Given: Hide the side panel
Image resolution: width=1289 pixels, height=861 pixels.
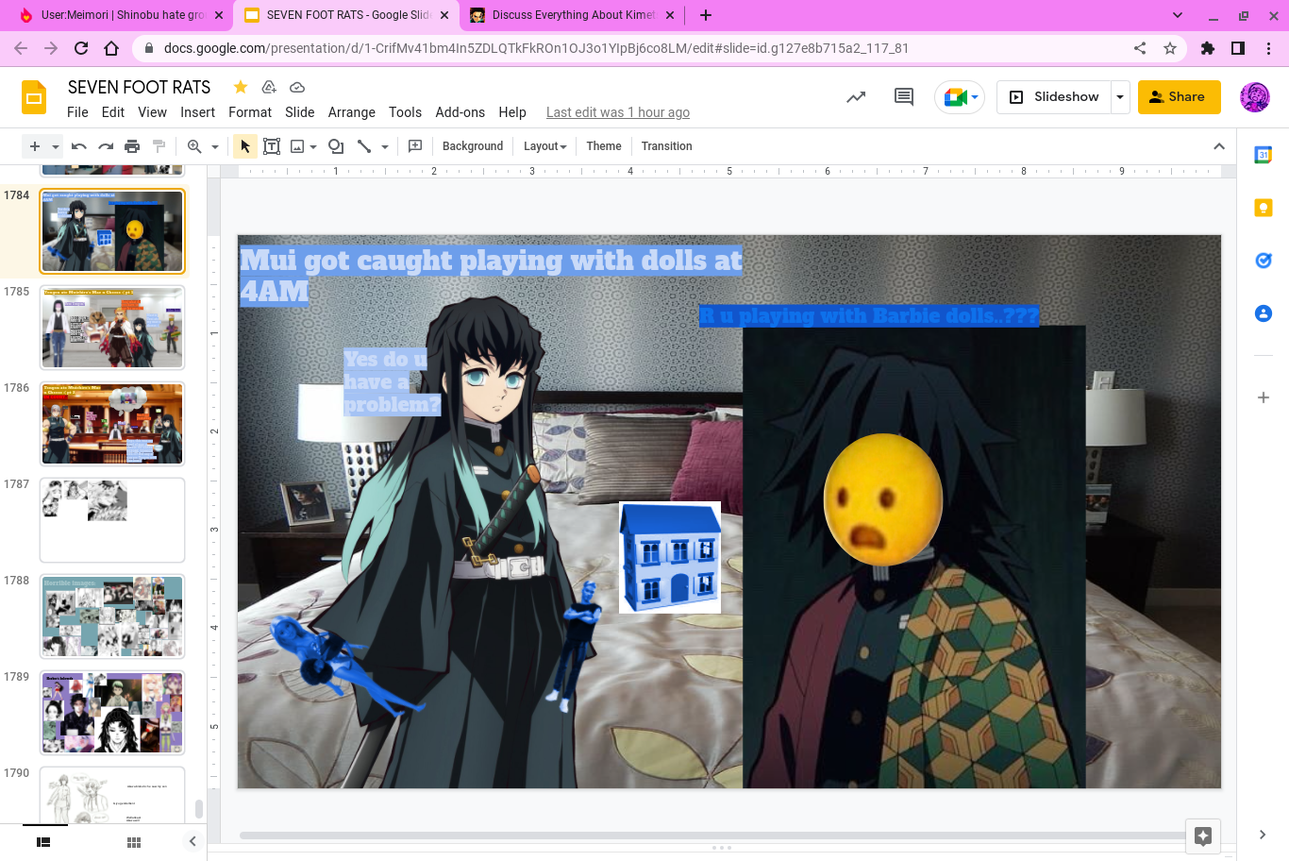Looking at the screenshot, I should coord(1263,835).
